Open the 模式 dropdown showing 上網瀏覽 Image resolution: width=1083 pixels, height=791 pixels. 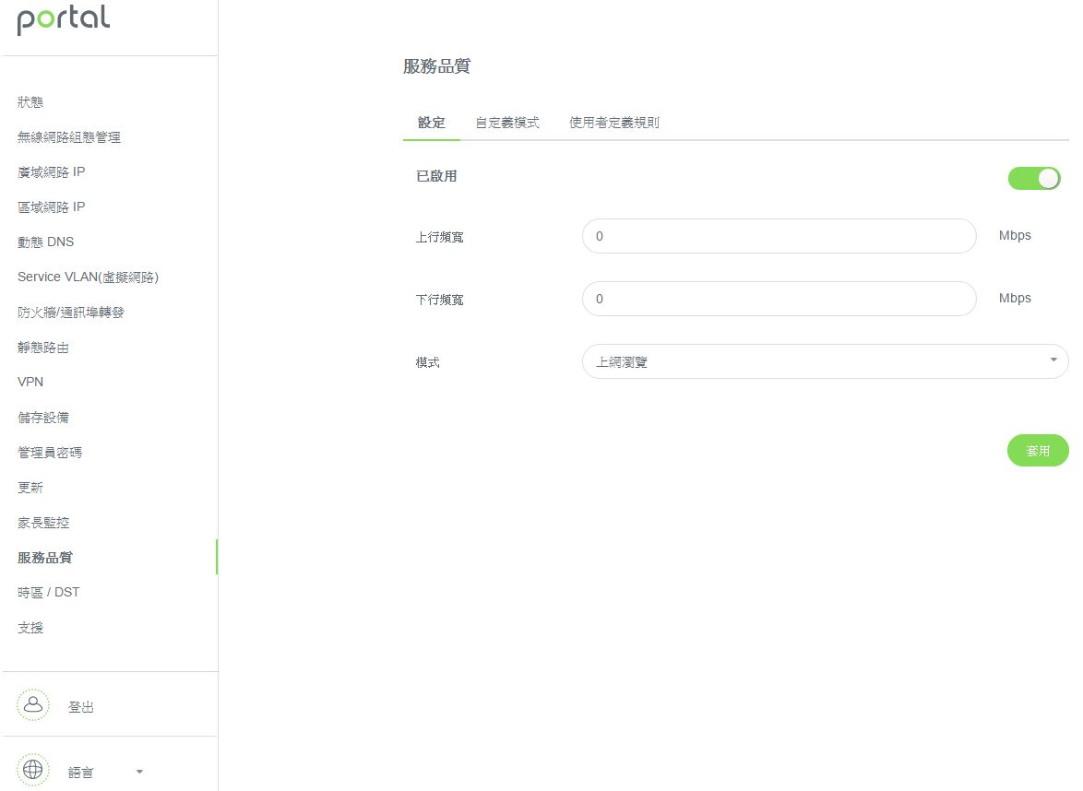click(826, 361)
